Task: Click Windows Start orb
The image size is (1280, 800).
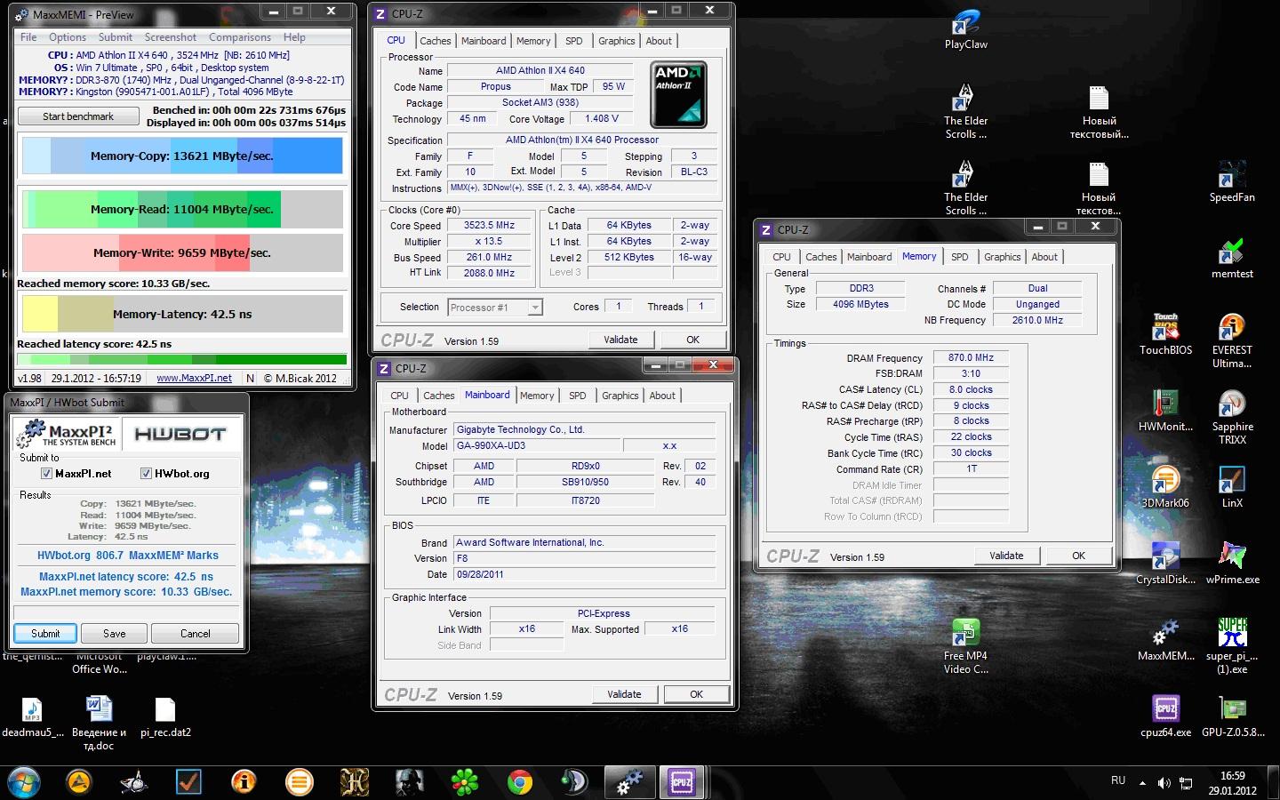Action: [x=24, y=782]
